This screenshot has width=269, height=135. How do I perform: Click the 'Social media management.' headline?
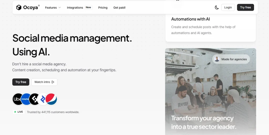pos(72,38)
